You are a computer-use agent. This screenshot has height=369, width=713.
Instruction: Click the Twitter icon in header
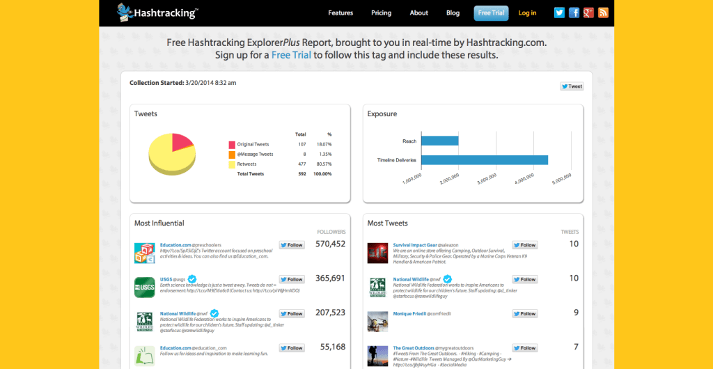(559, 13)
